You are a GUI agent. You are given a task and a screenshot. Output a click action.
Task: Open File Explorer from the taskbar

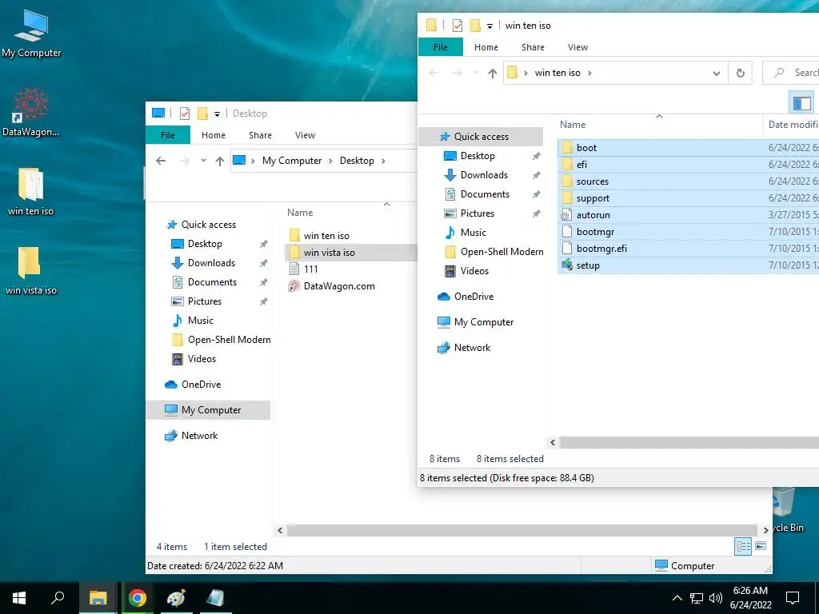98,598
